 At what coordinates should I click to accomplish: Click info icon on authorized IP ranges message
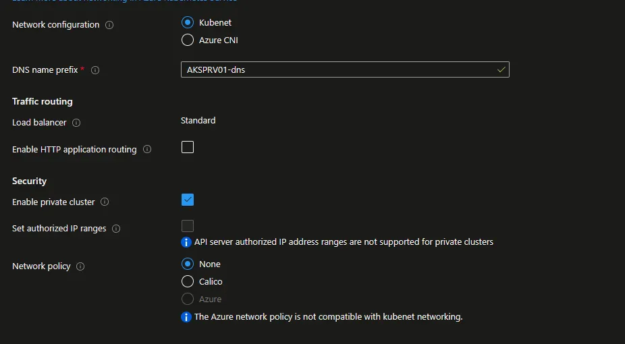[x=186, y=242]
